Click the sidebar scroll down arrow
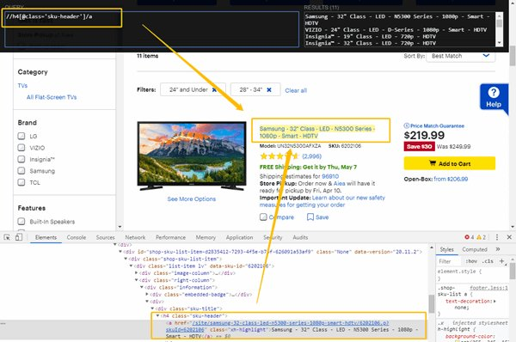The height and width of the screenshot is (342, 516). pos(120,227)
